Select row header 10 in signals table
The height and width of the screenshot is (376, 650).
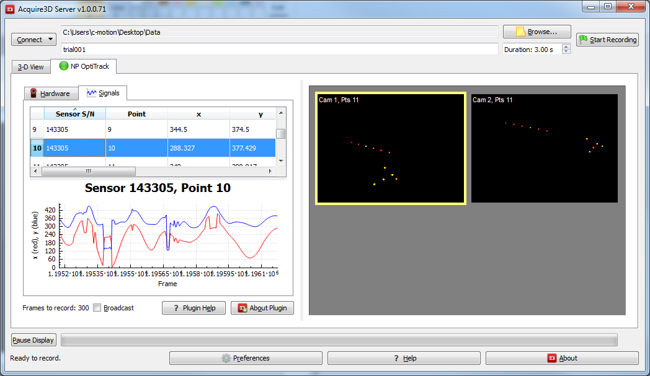37,148
